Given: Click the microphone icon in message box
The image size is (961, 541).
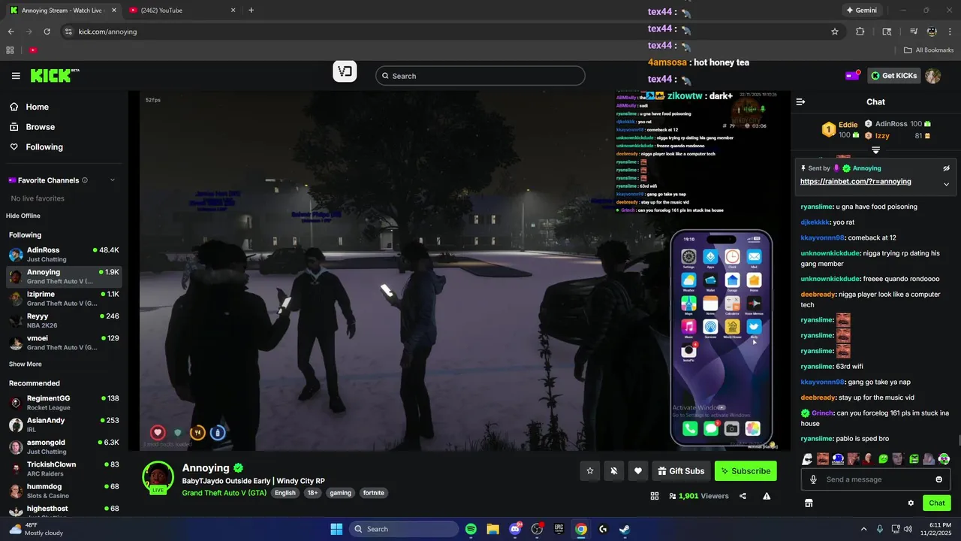Looking at the screenshot, I should tap(813, 479).
